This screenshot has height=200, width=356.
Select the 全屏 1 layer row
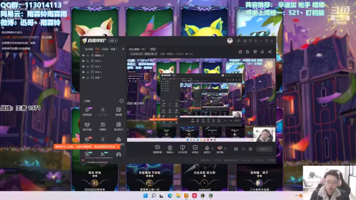click(x=103, y=77)
